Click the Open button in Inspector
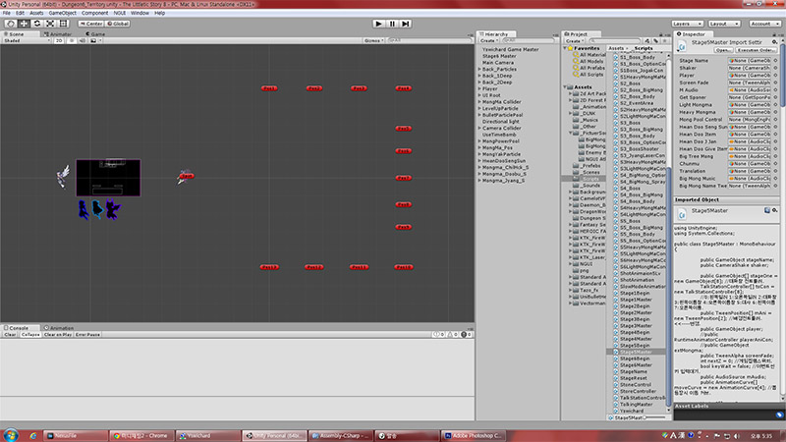 click(723, 50)
